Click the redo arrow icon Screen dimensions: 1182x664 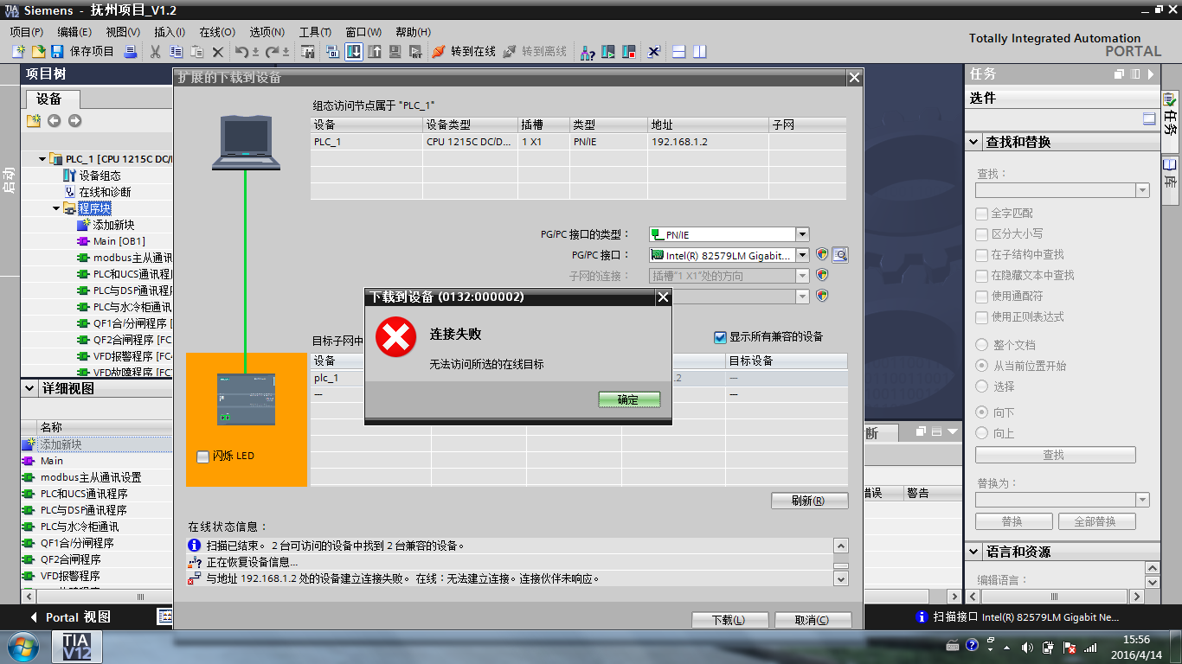click(x=273, y=52)
